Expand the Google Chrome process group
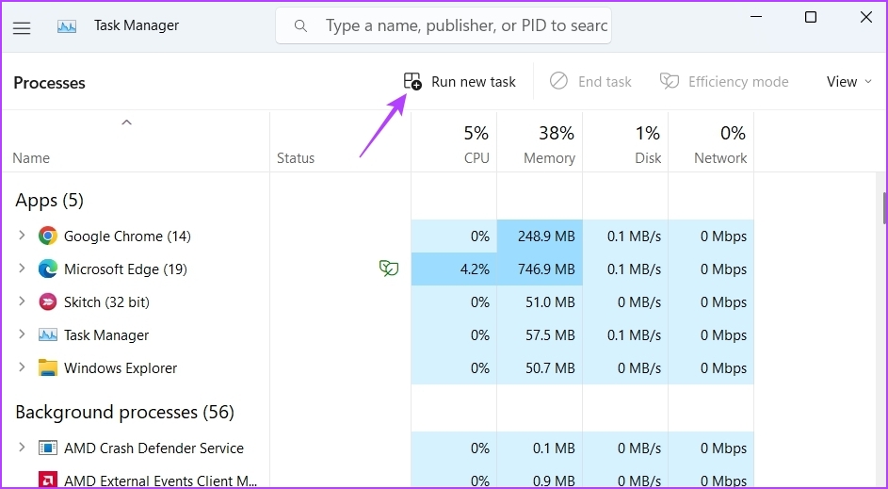888x489 pixels. pos(22,236)
